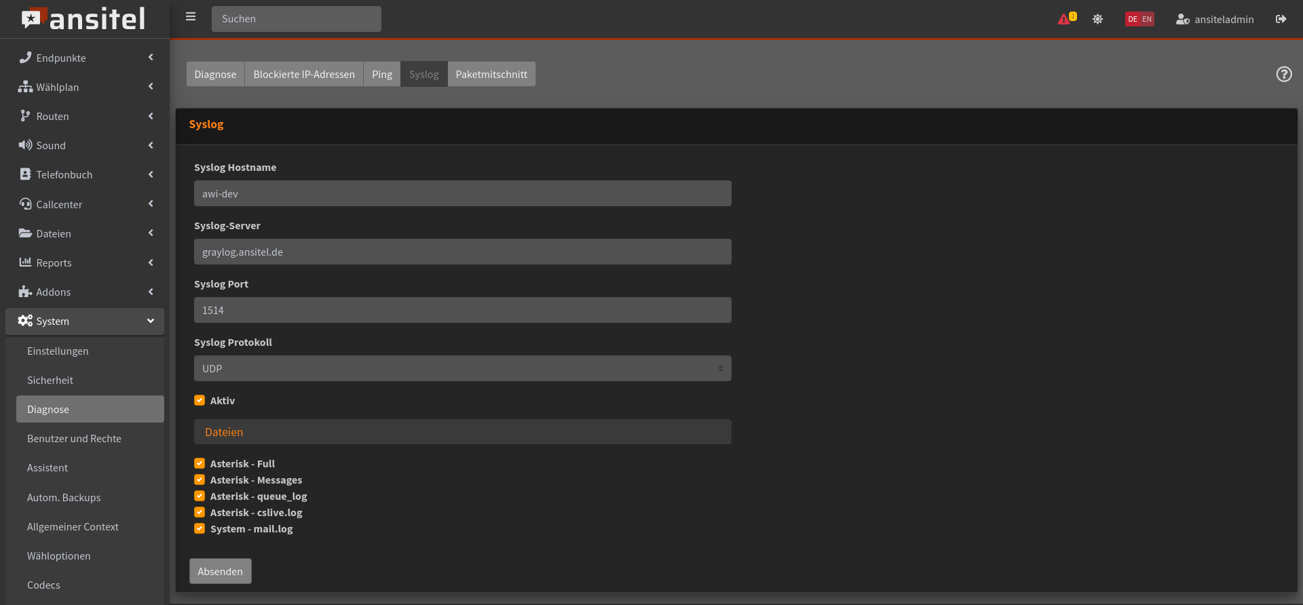Toggle light theme with sun icon

tap(1097, 19)
